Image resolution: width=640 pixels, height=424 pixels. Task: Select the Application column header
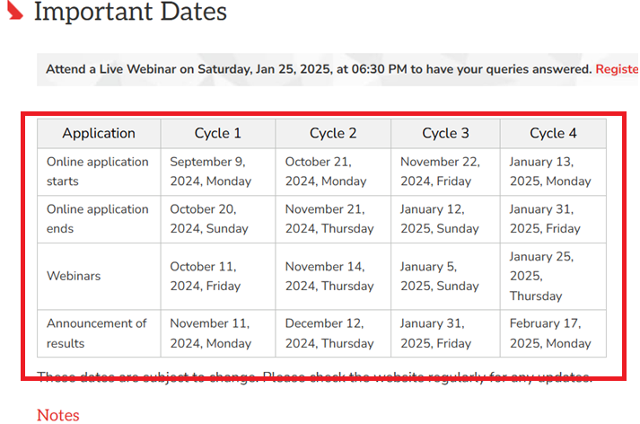point(99,134)
